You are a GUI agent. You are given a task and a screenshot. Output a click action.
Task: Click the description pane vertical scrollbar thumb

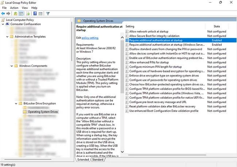coord(122,67)
